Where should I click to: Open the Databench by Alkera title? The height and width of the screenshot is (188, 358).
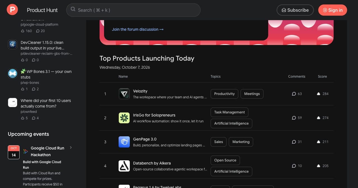pos(152,163)
